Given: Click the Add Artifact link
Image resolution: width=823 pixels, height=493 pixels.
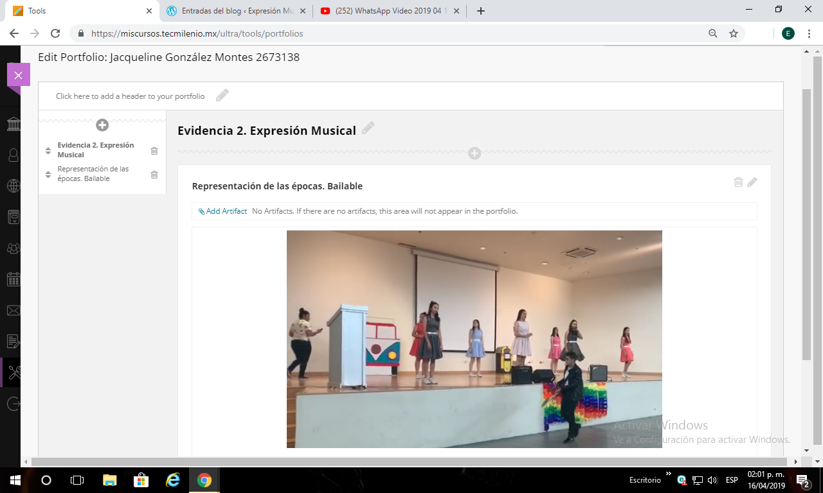Looking at the screenshot, I should pyautogui.click(x=222, y=211).
